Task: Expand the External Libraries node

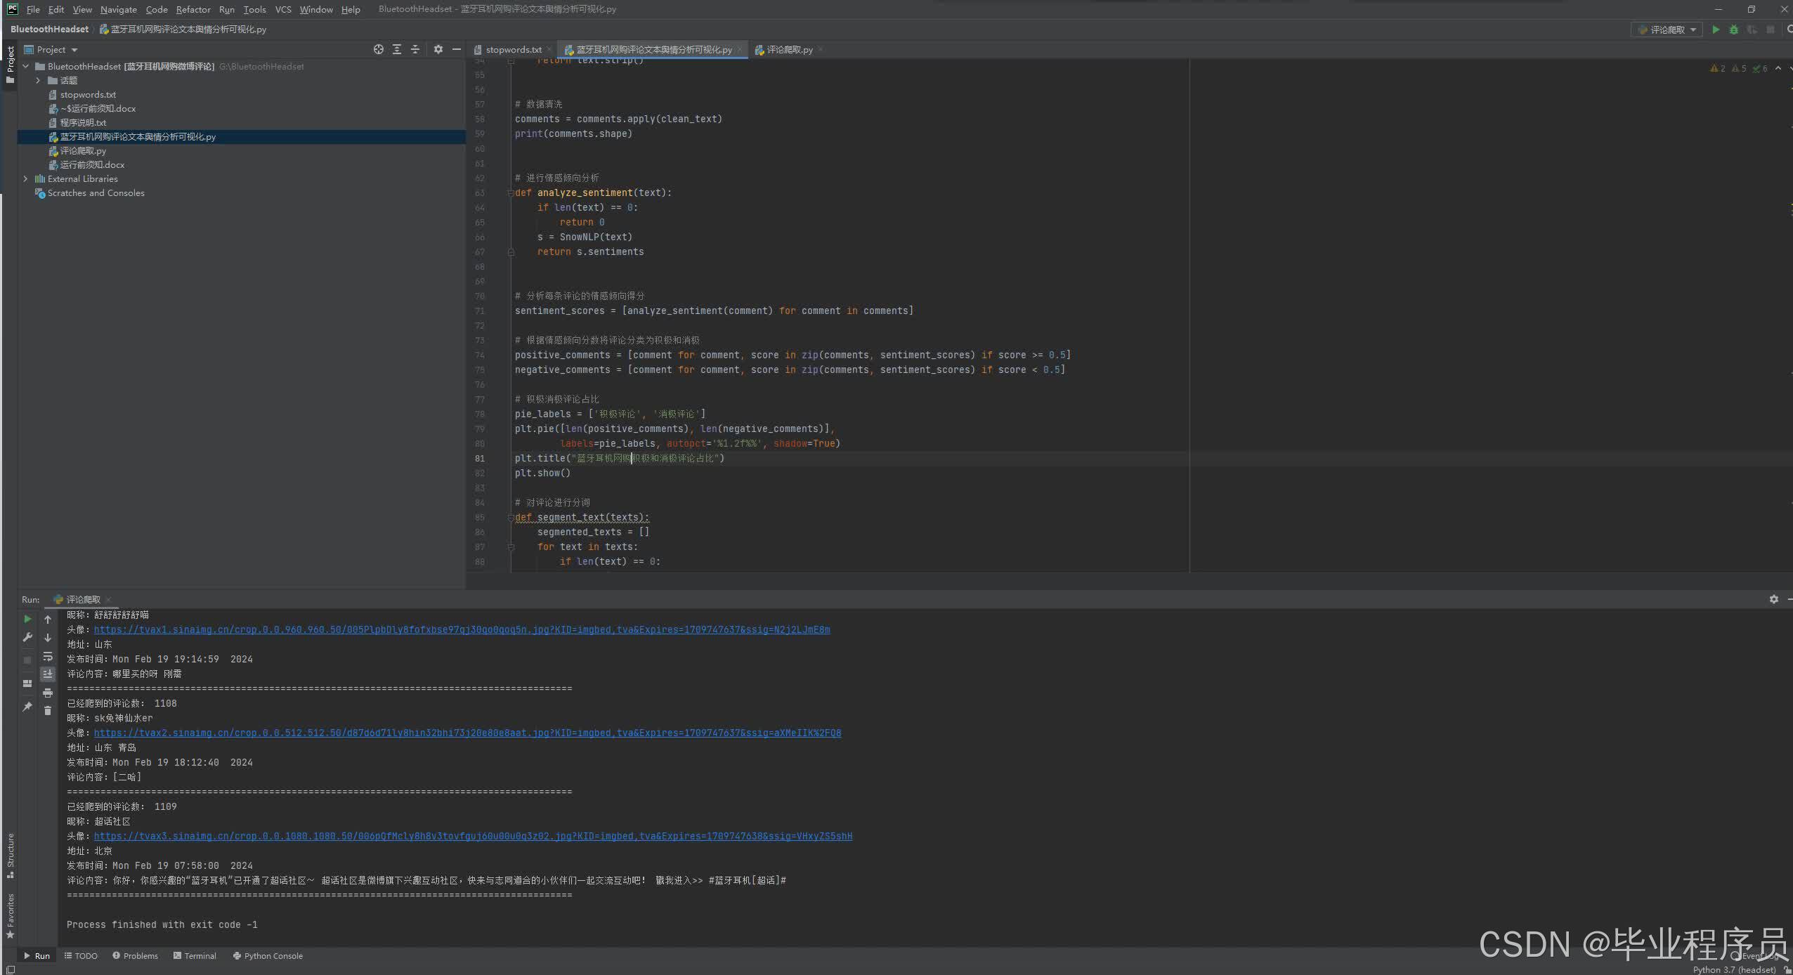Action: tap(26, 179)
